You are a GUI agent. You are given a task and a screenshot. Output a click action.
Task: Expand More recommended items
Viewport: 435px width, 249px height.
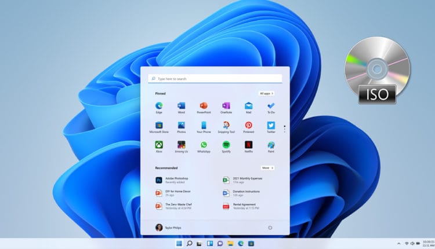point(267,168)
